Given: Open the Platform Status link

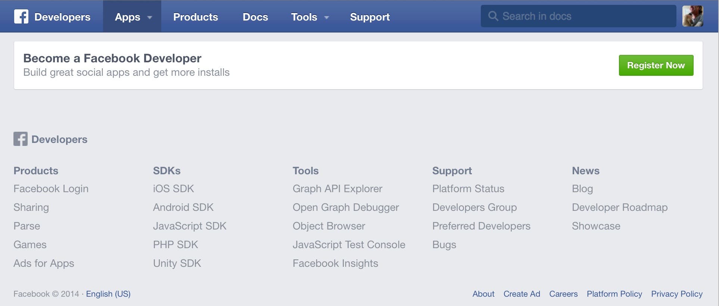Looking at the screenshot, I should (x=469, y=188).
